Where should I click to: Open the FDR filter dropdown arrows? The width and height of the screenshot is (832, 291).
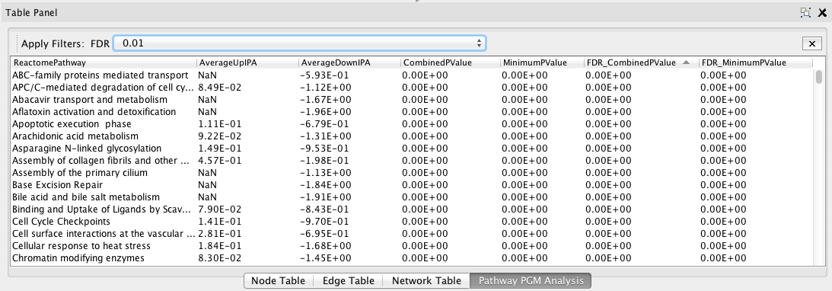coord(479,43)
